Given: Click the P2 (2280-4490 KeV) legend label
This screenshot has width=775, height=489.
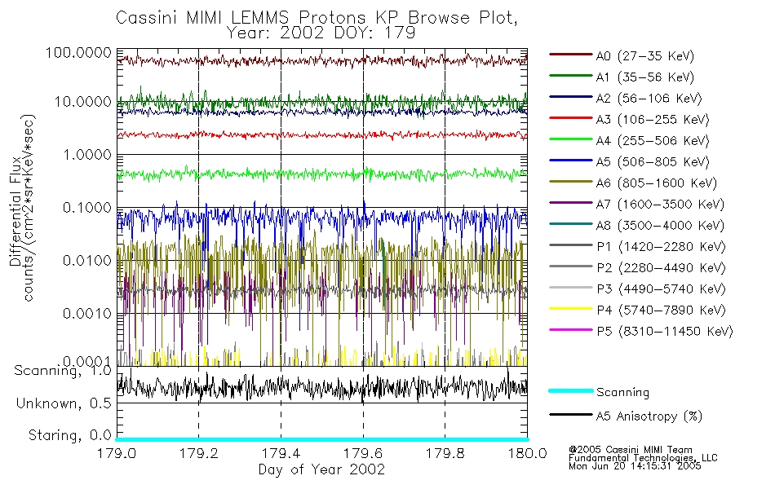Looking at the screenshot, I should tap(662, 267).
